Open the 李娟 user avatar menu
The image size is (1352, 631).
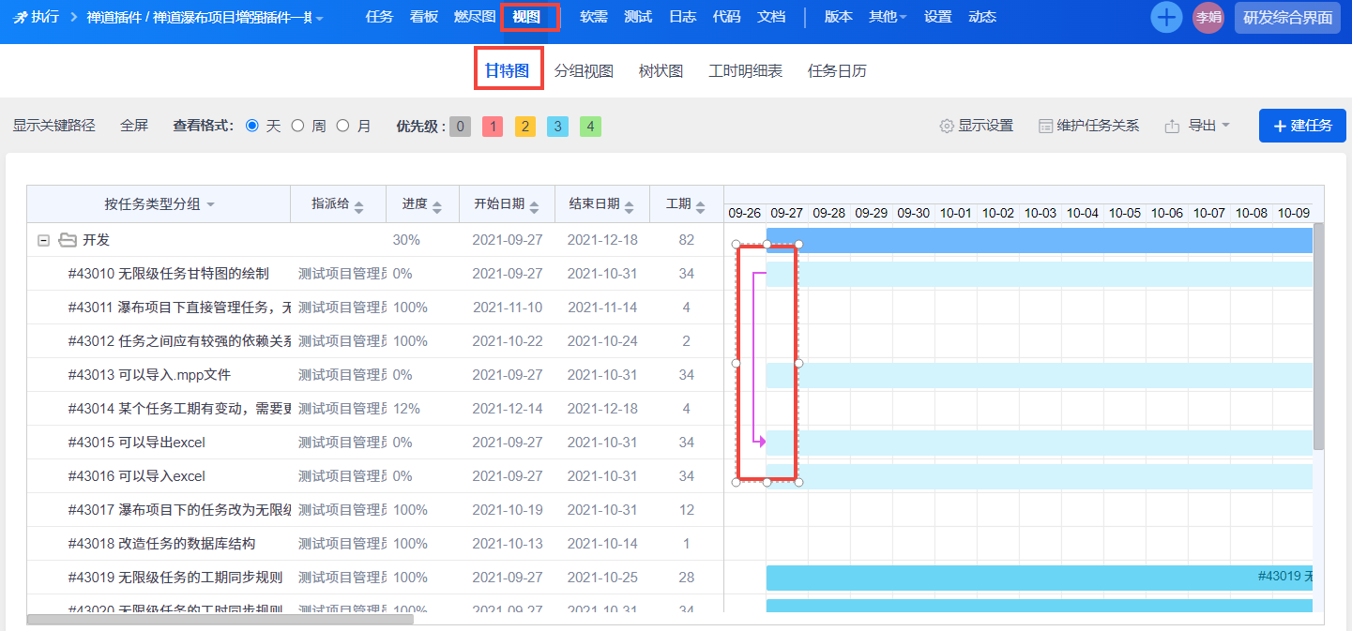coord(1208,18)
